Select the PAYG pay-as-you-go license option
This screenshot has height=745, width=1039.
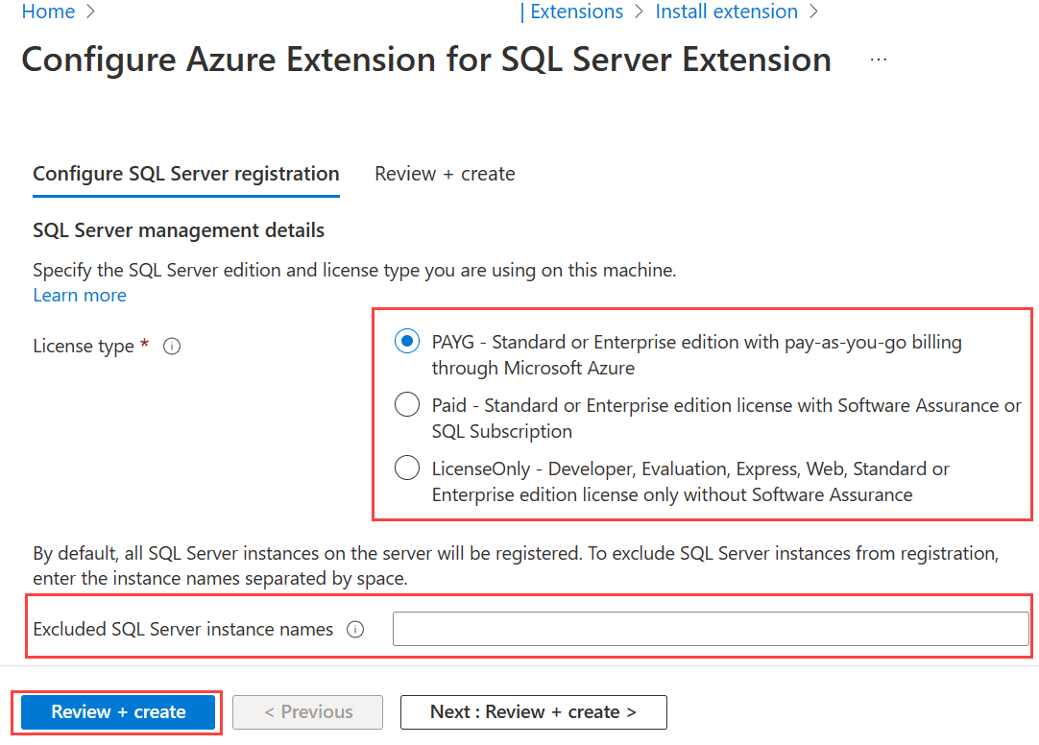click(x=406, y=341)
